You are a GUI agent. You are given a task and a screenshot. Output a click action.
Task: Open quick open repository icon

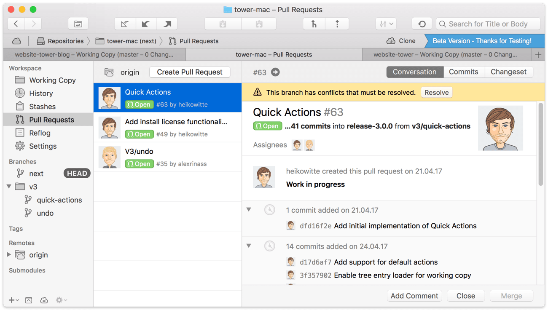78,24
